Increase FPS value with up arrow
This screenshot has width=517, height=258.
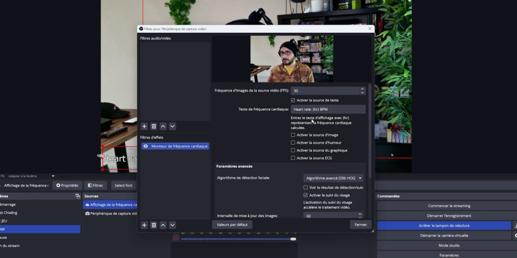click(363, 89)
